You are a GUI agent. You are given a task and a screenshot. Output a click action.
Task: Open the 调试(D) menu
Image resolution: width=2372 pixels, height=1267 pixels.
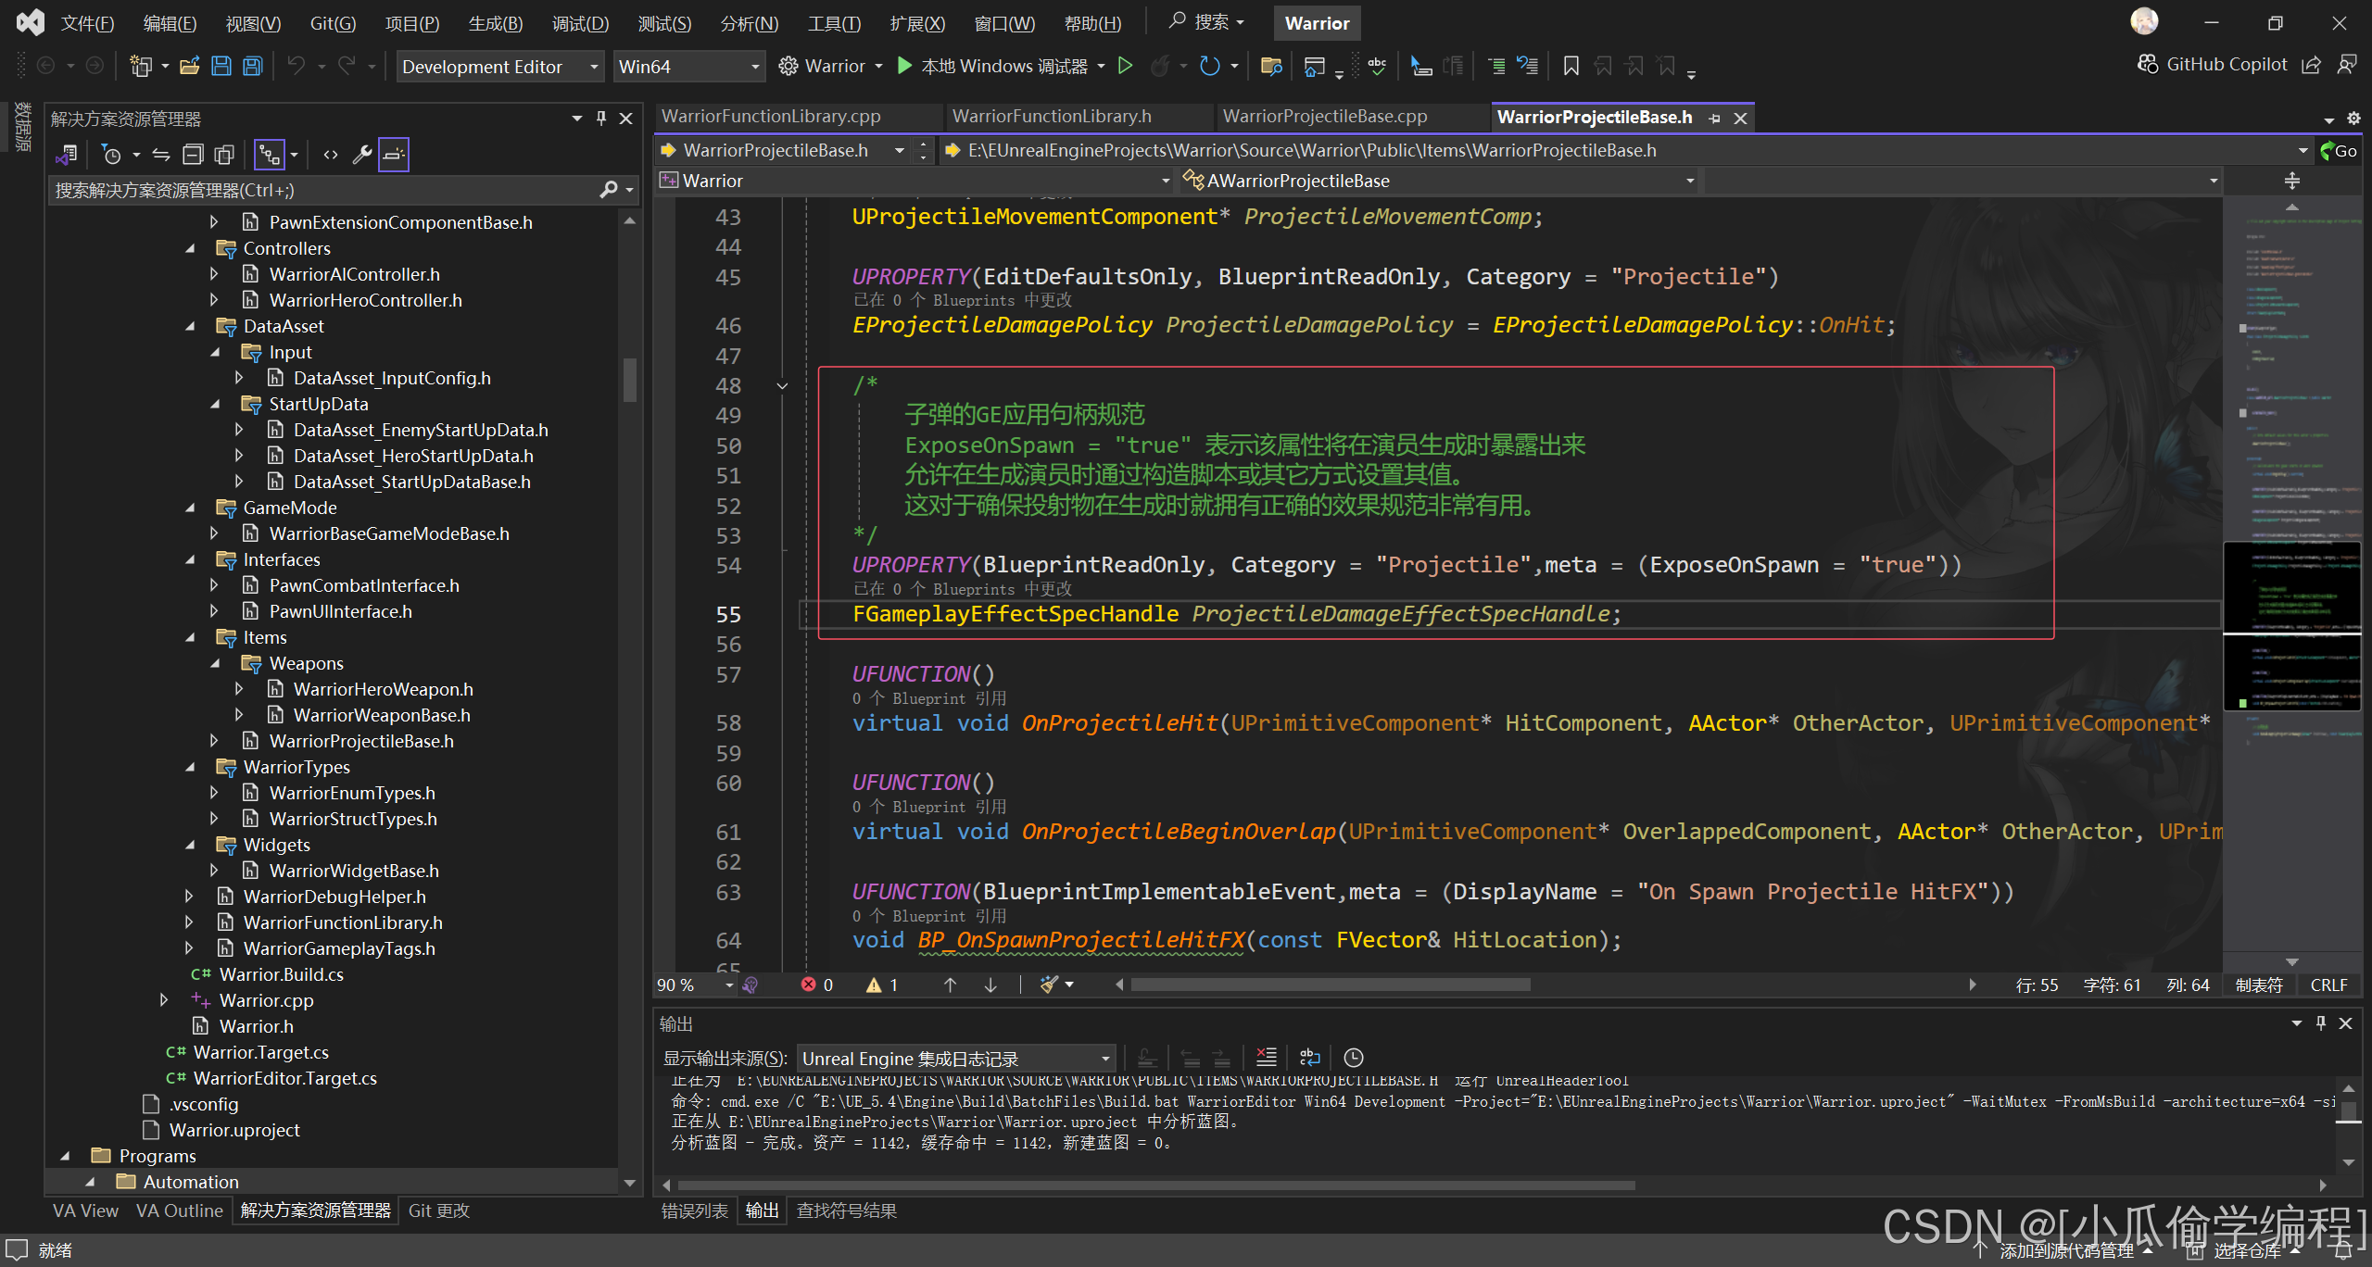[x=580, y=23]
